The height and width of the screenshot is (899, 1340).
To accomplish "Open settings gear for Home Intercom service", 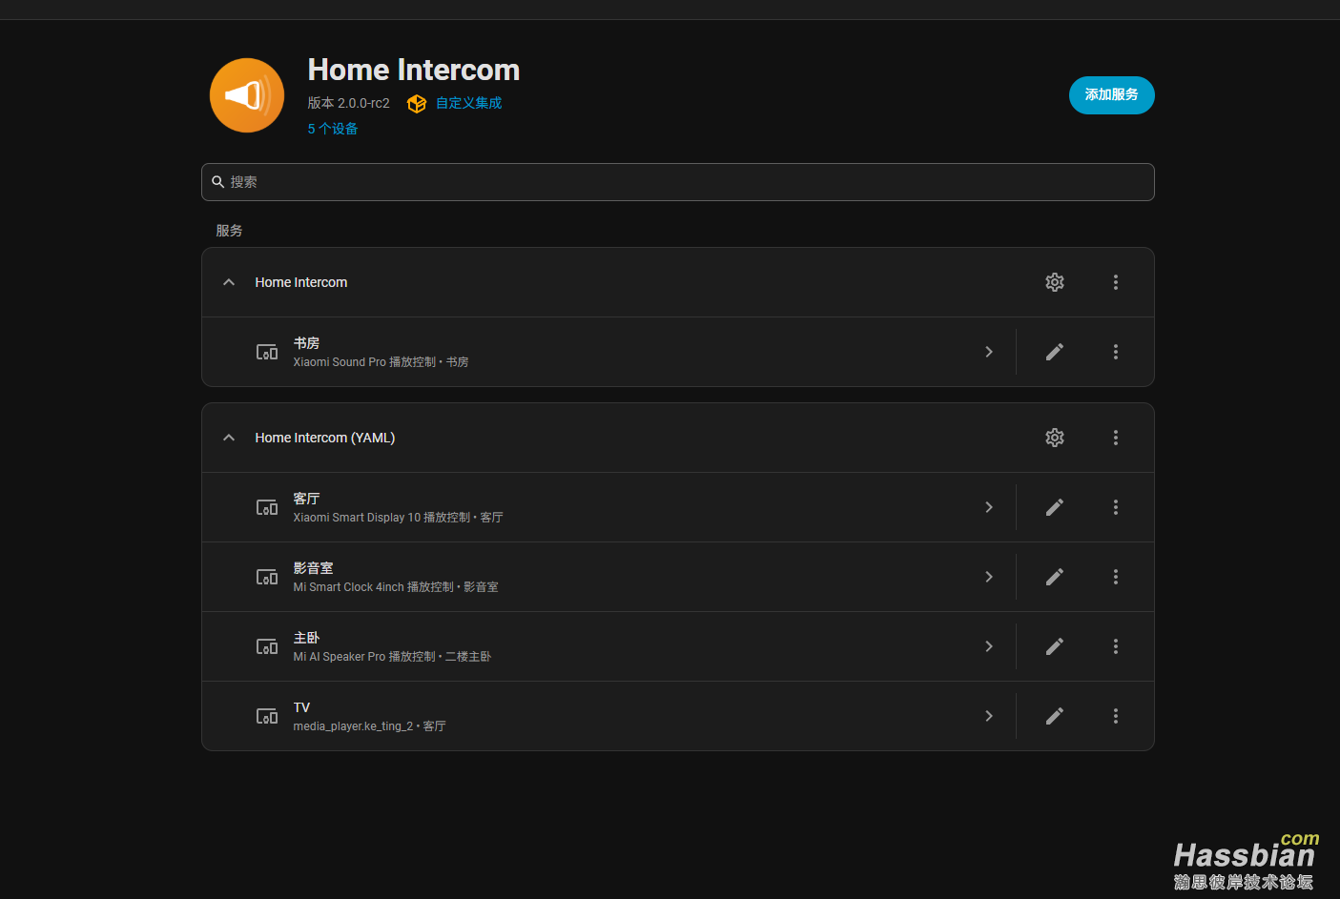I will [x=1054, y=282].
